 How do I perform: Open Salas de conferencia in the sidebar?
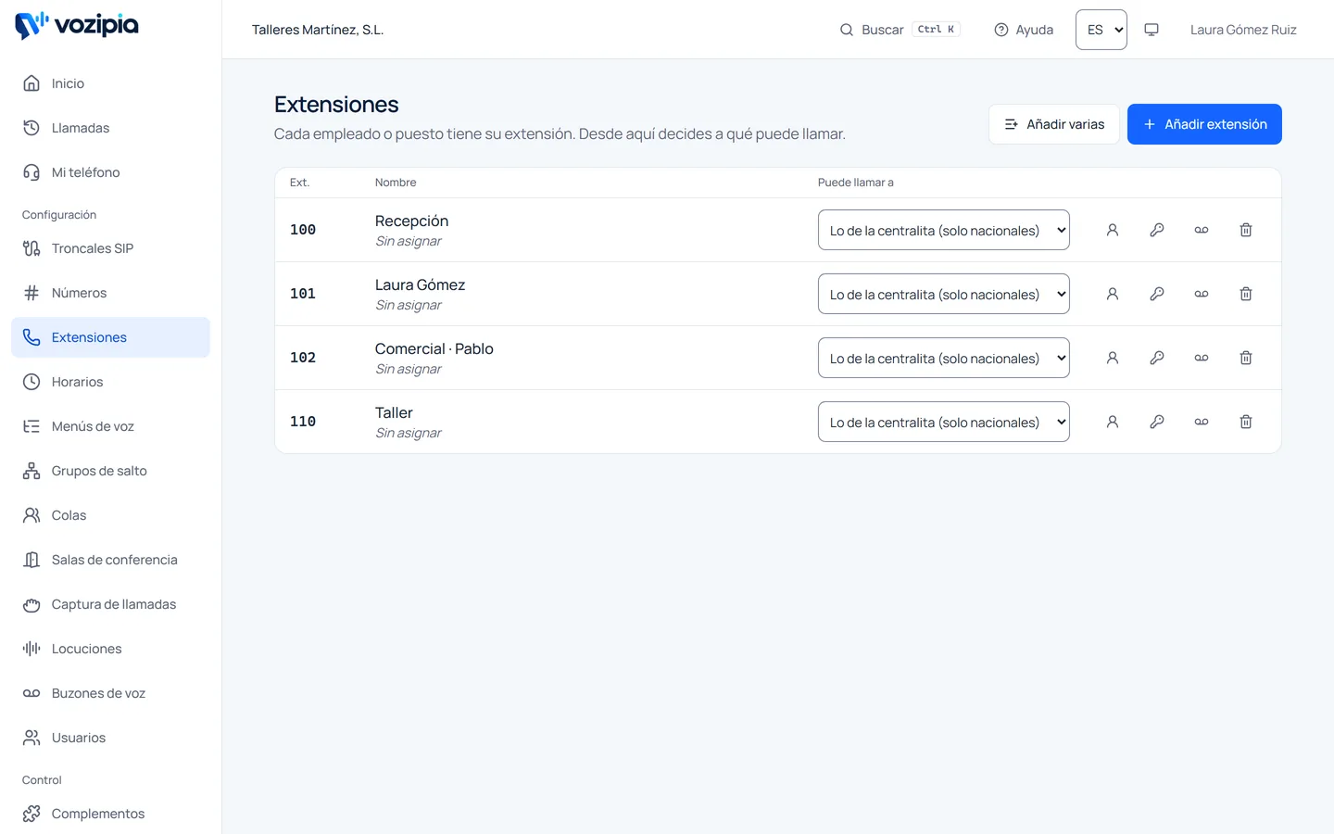click(x=110, y=560)
